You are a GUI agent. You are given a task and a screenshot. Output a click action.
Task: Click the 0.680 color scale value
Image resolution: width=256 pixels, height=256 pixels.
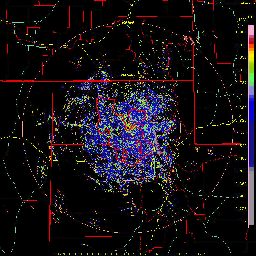[x=241, y=108]
